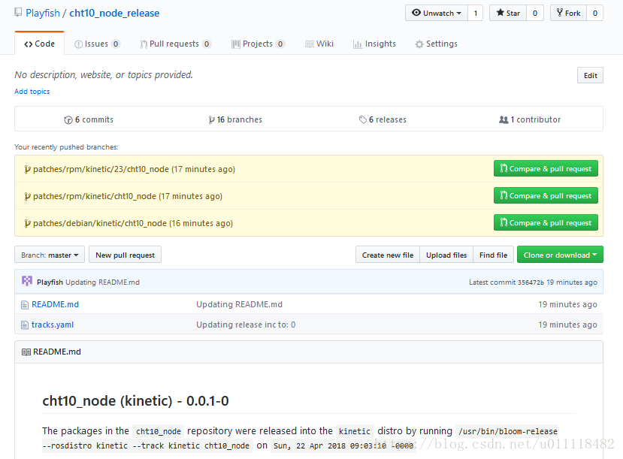Compare & pull request for patches/debian/kinetic/cht10_node

(546, 223)
